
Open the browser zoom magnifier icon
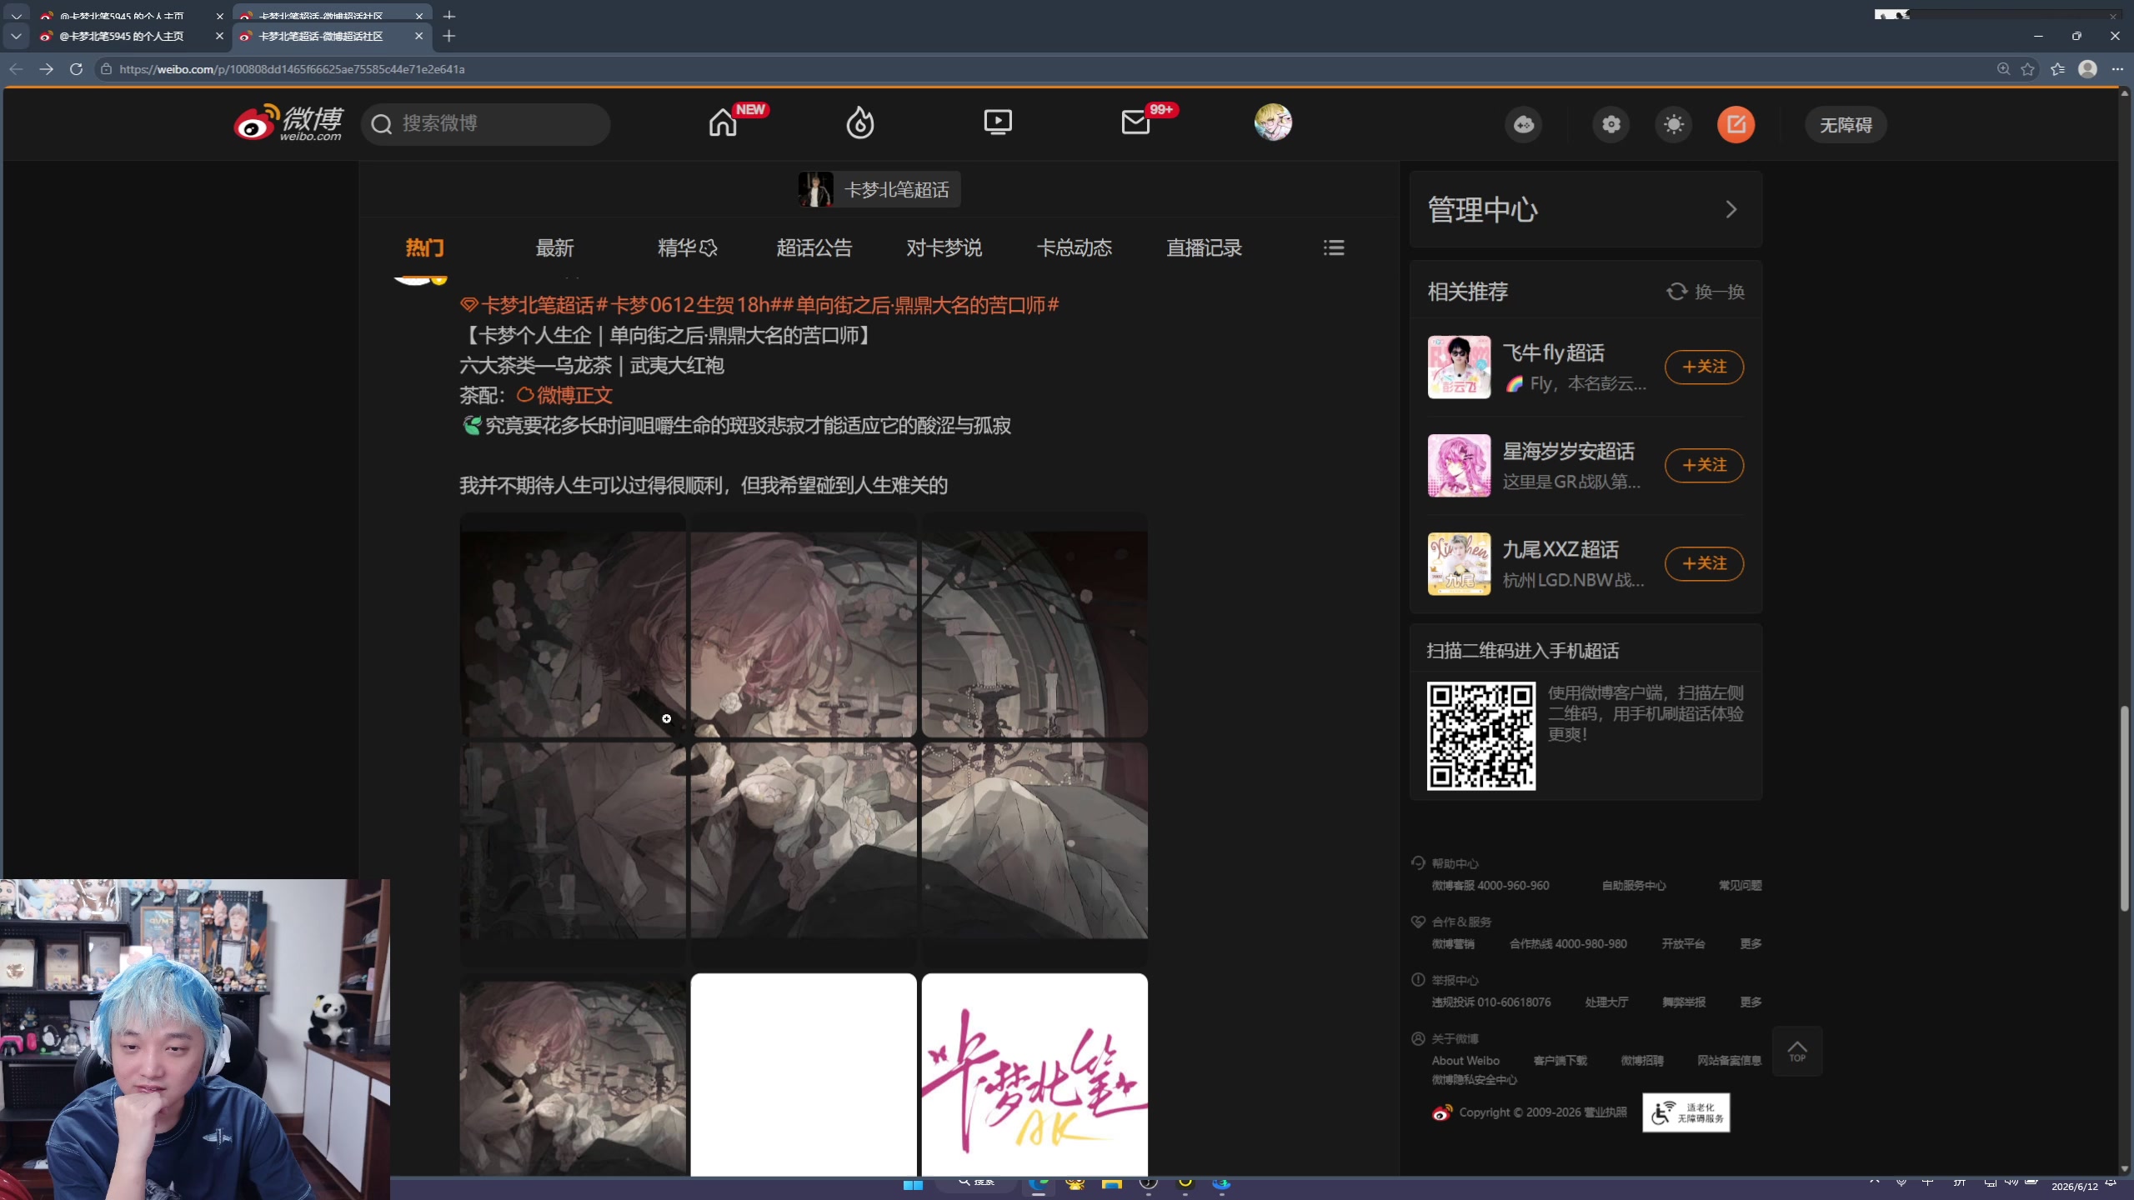point(2003,69)
